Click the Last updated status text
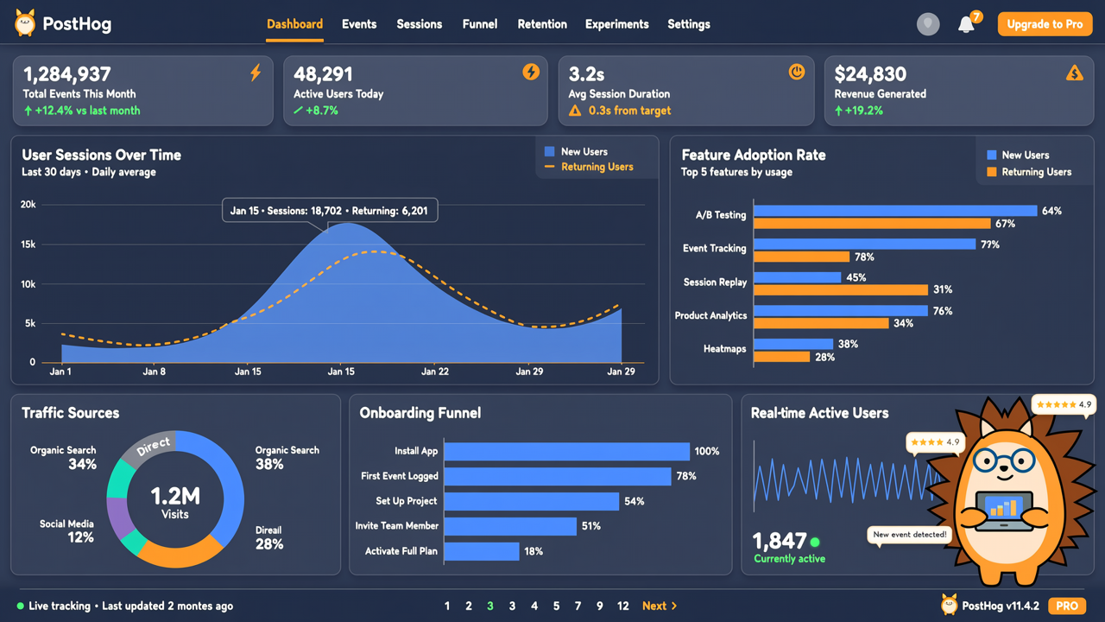 [x=167, y=606]
